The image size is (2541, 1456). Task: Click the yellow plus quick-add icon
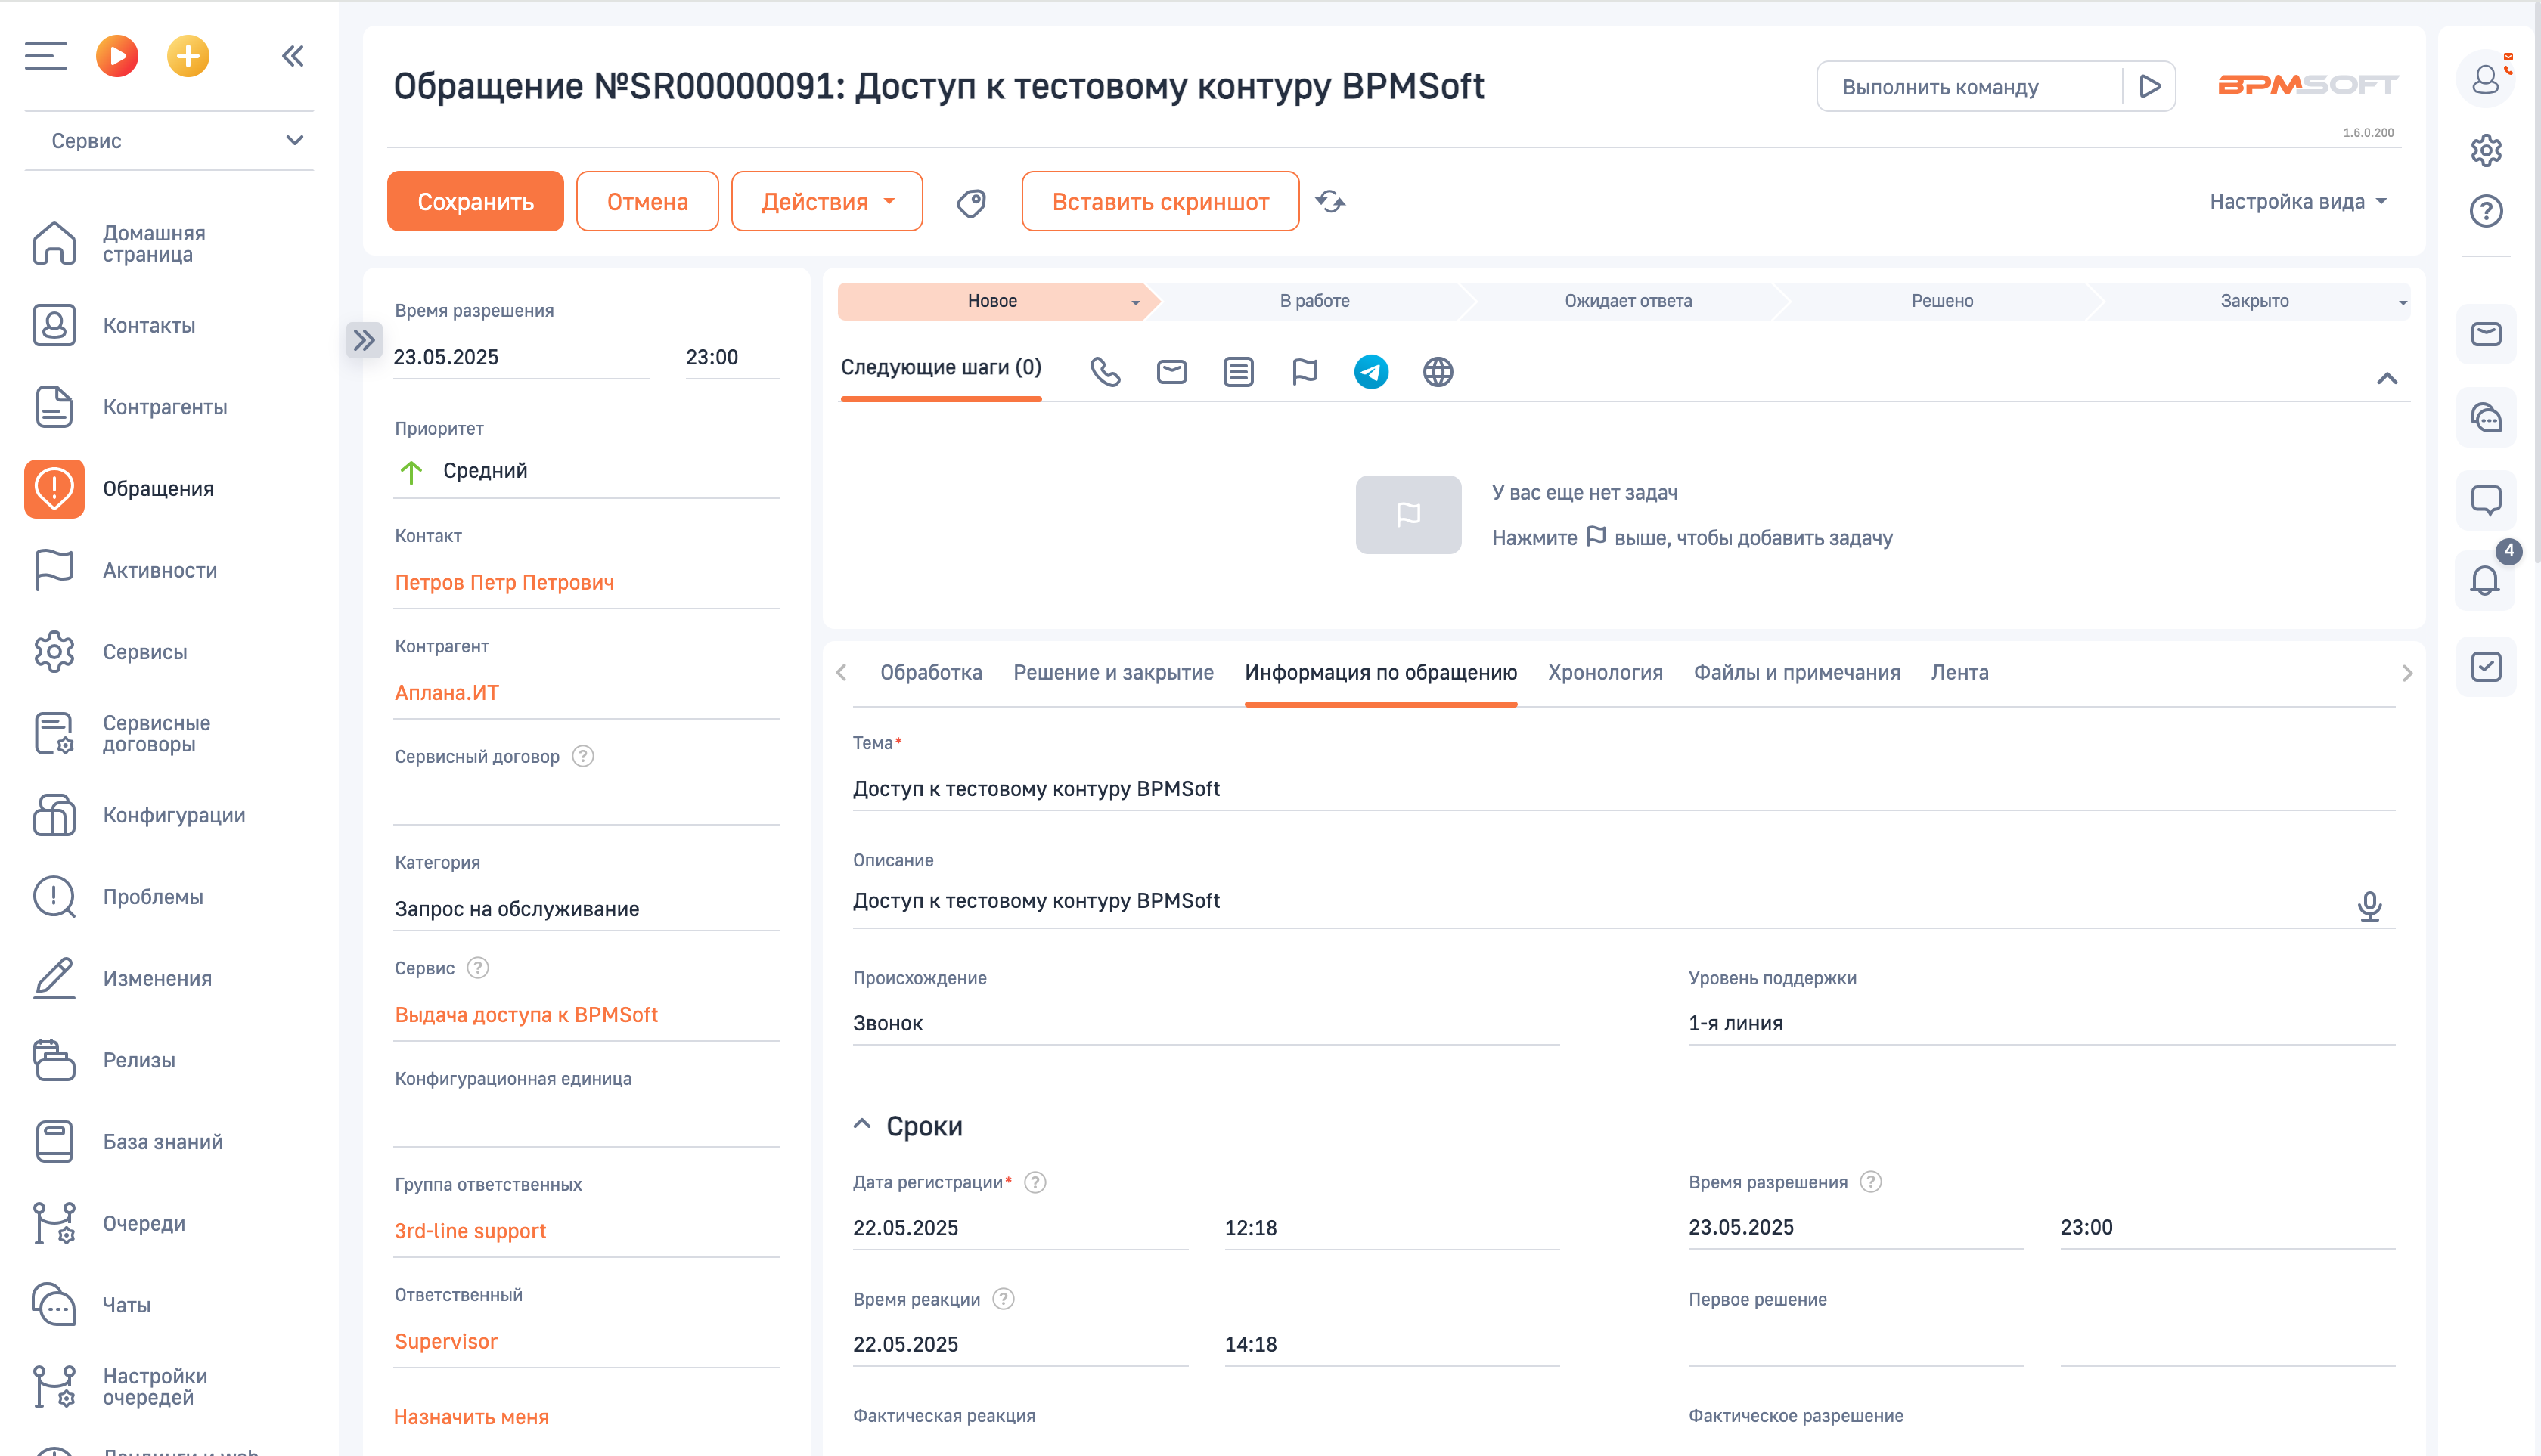188,56
